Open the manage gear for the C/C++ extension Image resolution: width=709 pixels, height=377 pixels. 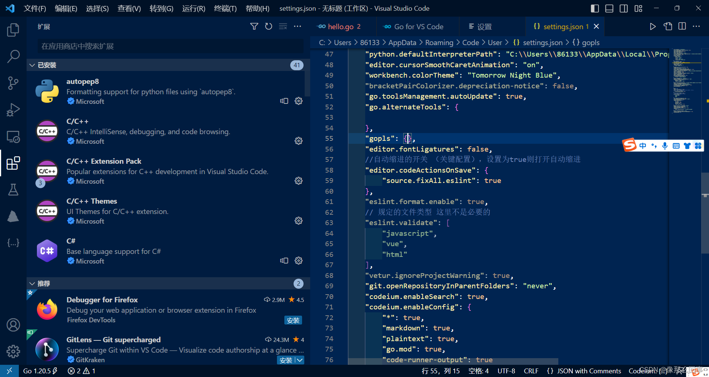(298, 141)
